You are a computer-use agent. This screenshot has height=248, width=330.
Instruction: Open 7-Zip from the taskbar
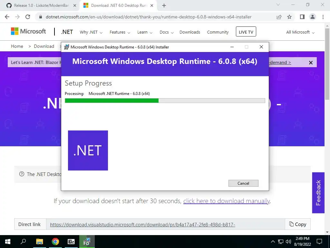pyautogui.click(x=71, y=242)
